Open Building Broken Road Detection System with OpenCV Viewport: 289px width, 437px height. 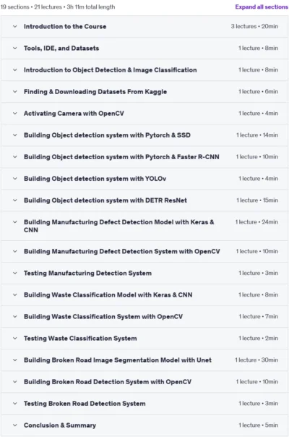(144, 382)
